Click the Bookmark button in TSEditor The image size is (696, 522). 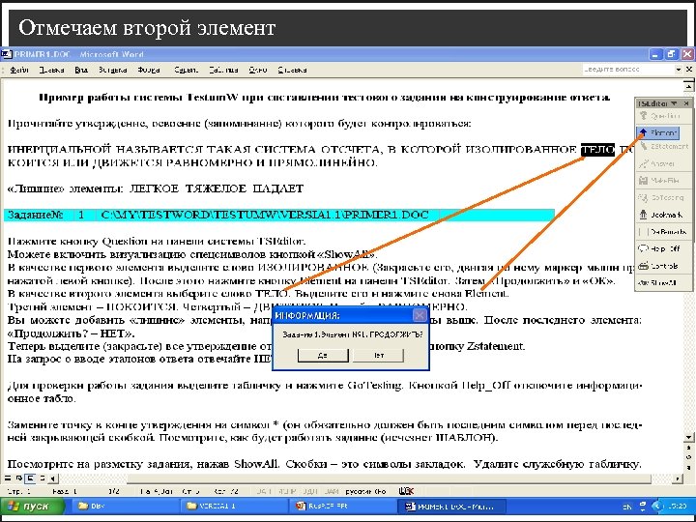pyautogui.click(x=662, y=215)
